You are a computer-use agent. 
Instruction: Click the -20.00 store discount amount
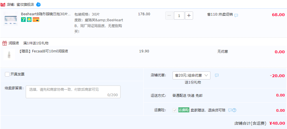pyautogui.click(x=277, y=76)
